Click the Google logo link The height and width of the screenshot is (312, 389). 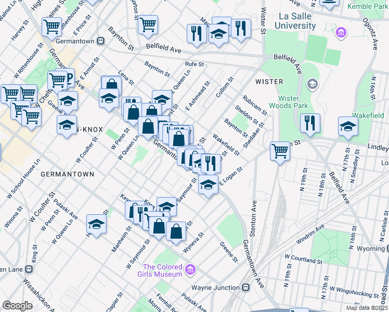(17, 306)
